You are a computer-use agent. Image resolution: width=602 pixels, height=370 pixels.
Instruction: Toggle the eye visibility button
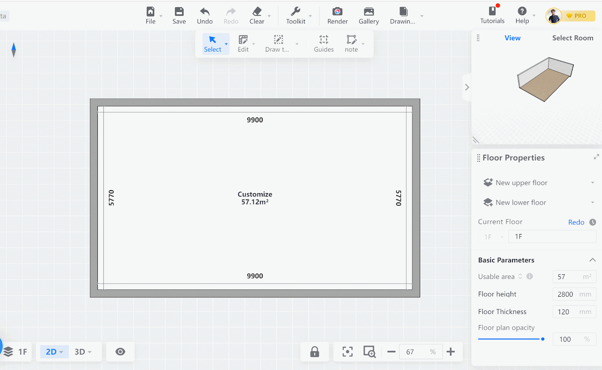coord(120,352)
